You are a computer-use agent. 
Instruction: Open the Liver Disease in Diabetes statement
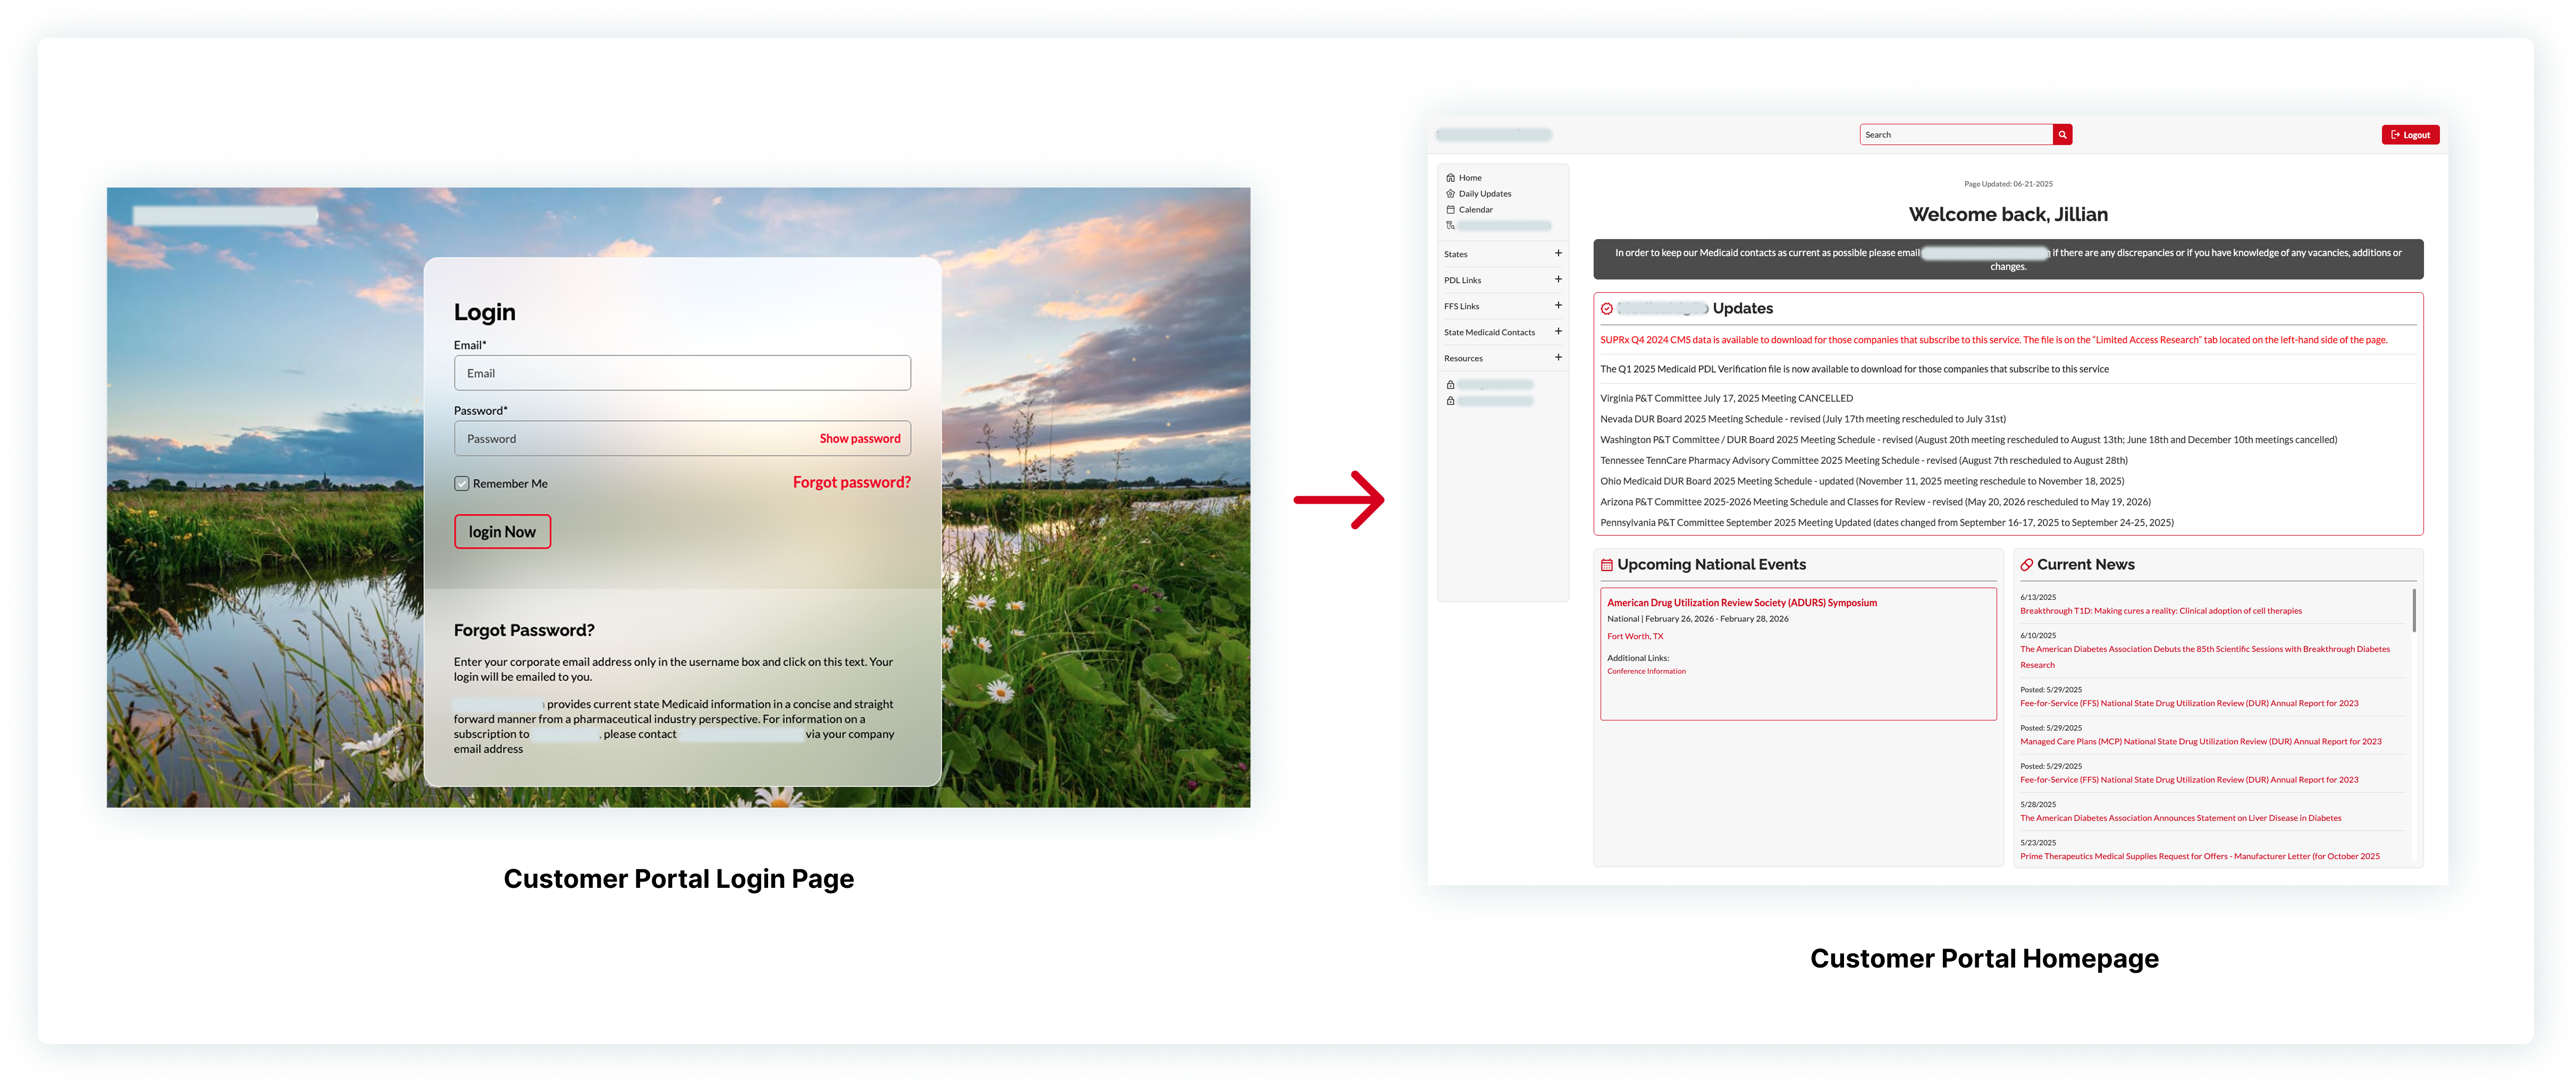[x=2180, y=818]
